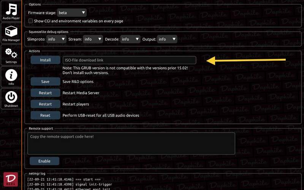Click the Daphile hifi logo
The height and width of the screenshot is (190, 304).
[x=11, y=179]
